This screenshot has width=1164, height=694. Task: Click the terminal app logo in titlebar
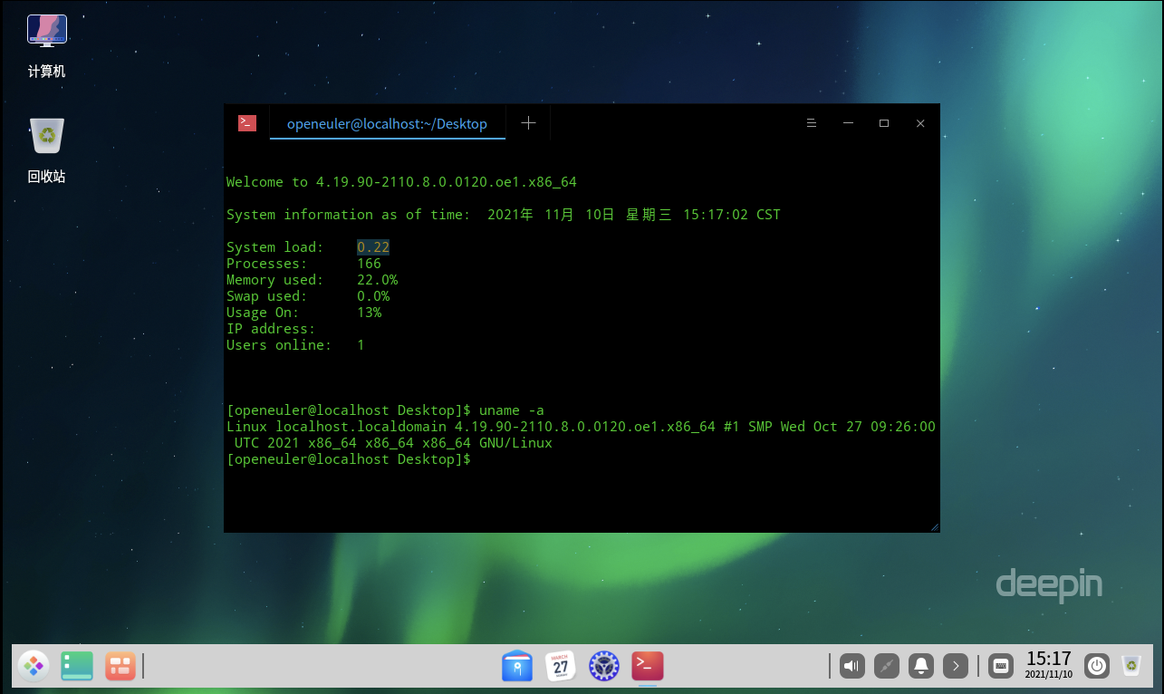(x=247, y=123)
